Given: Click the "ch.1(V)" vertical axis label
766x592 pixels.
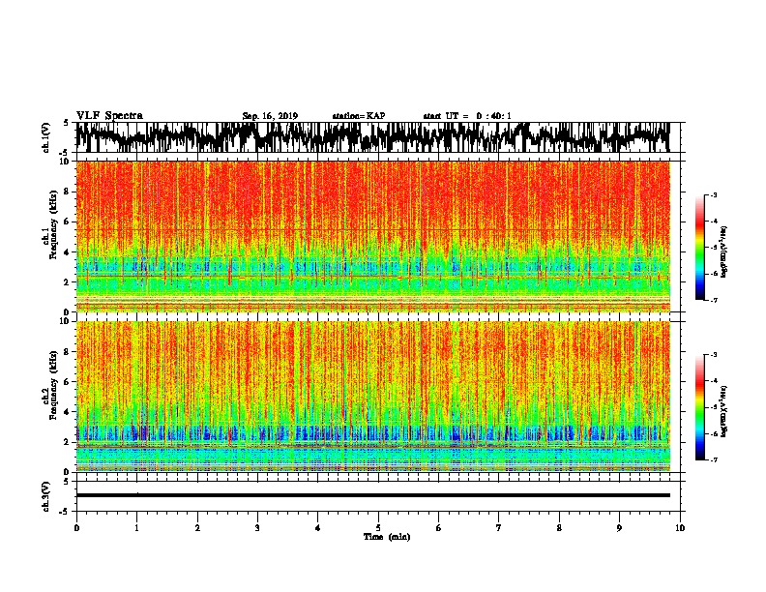Looking at the screenshot, I should [x=45, y=137].
